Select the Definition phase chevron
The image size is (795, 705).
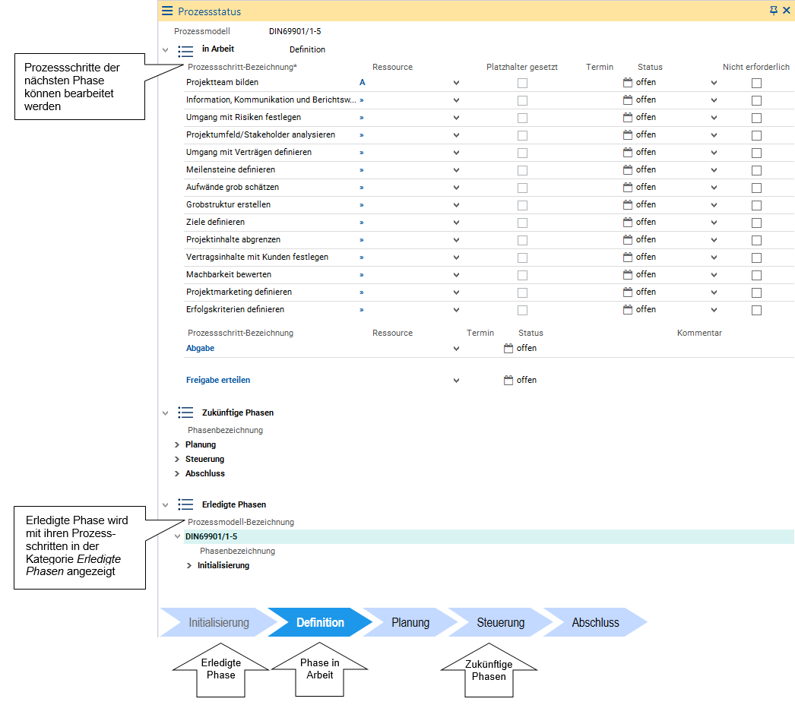[x=320, y=622]
